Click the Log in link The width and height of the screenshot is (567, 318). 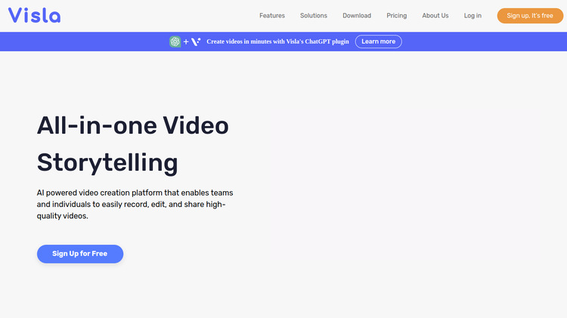point(472,16)
